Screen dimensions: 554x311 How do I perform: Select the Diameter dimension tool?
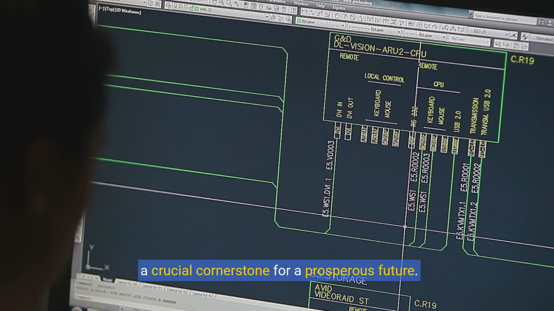tap(353, 17)
